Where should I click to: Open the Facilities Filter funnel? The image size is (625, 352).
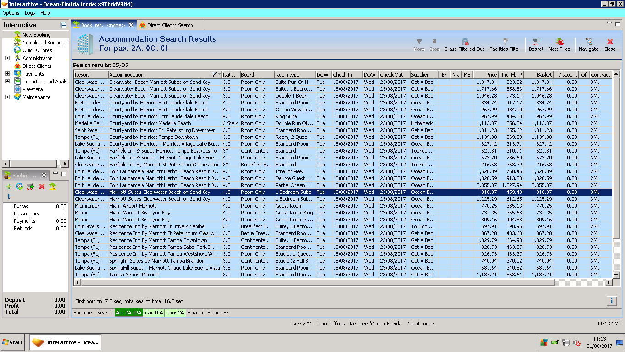tap(505, 44)
